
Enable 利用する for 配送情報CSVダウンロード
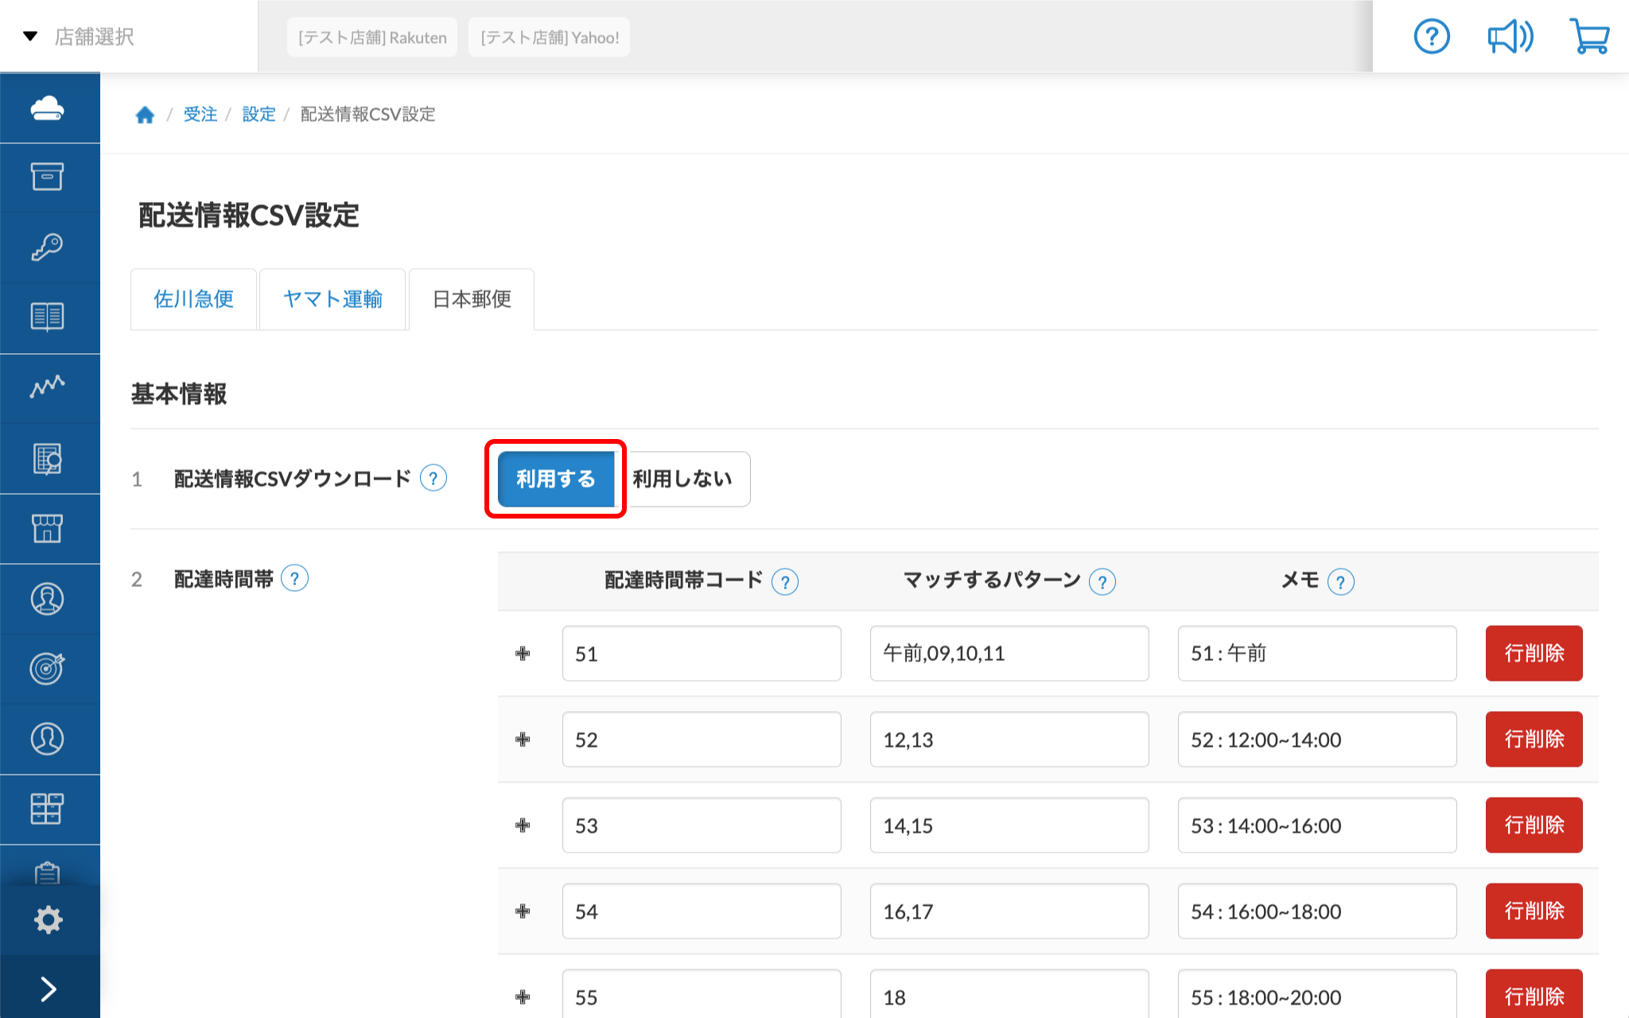pyautogui.click(x=555, y=479)
